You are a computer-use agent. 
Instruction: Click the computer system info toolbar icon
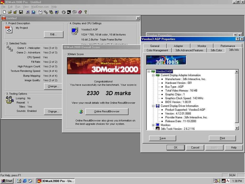[28, 12]
